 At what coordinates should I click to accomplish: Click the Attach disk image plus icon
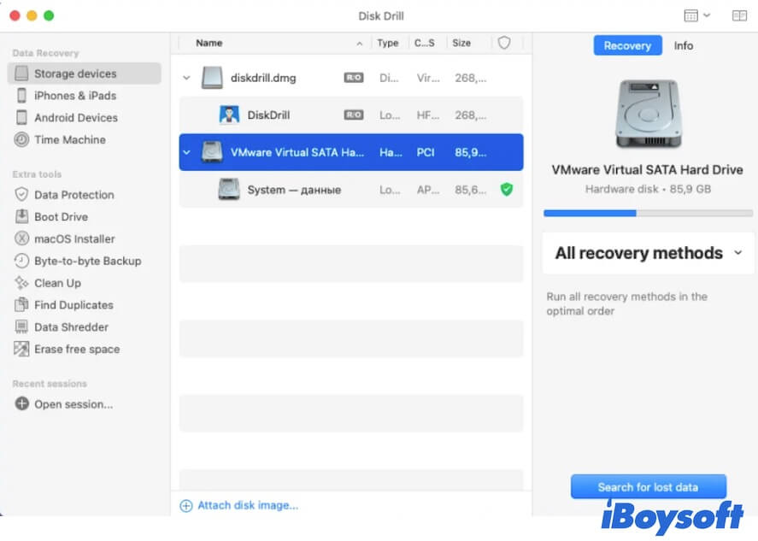[x=186, y=506]
